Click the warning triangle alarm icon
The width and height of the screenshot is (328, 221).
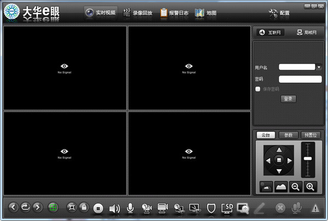[315, 208]
